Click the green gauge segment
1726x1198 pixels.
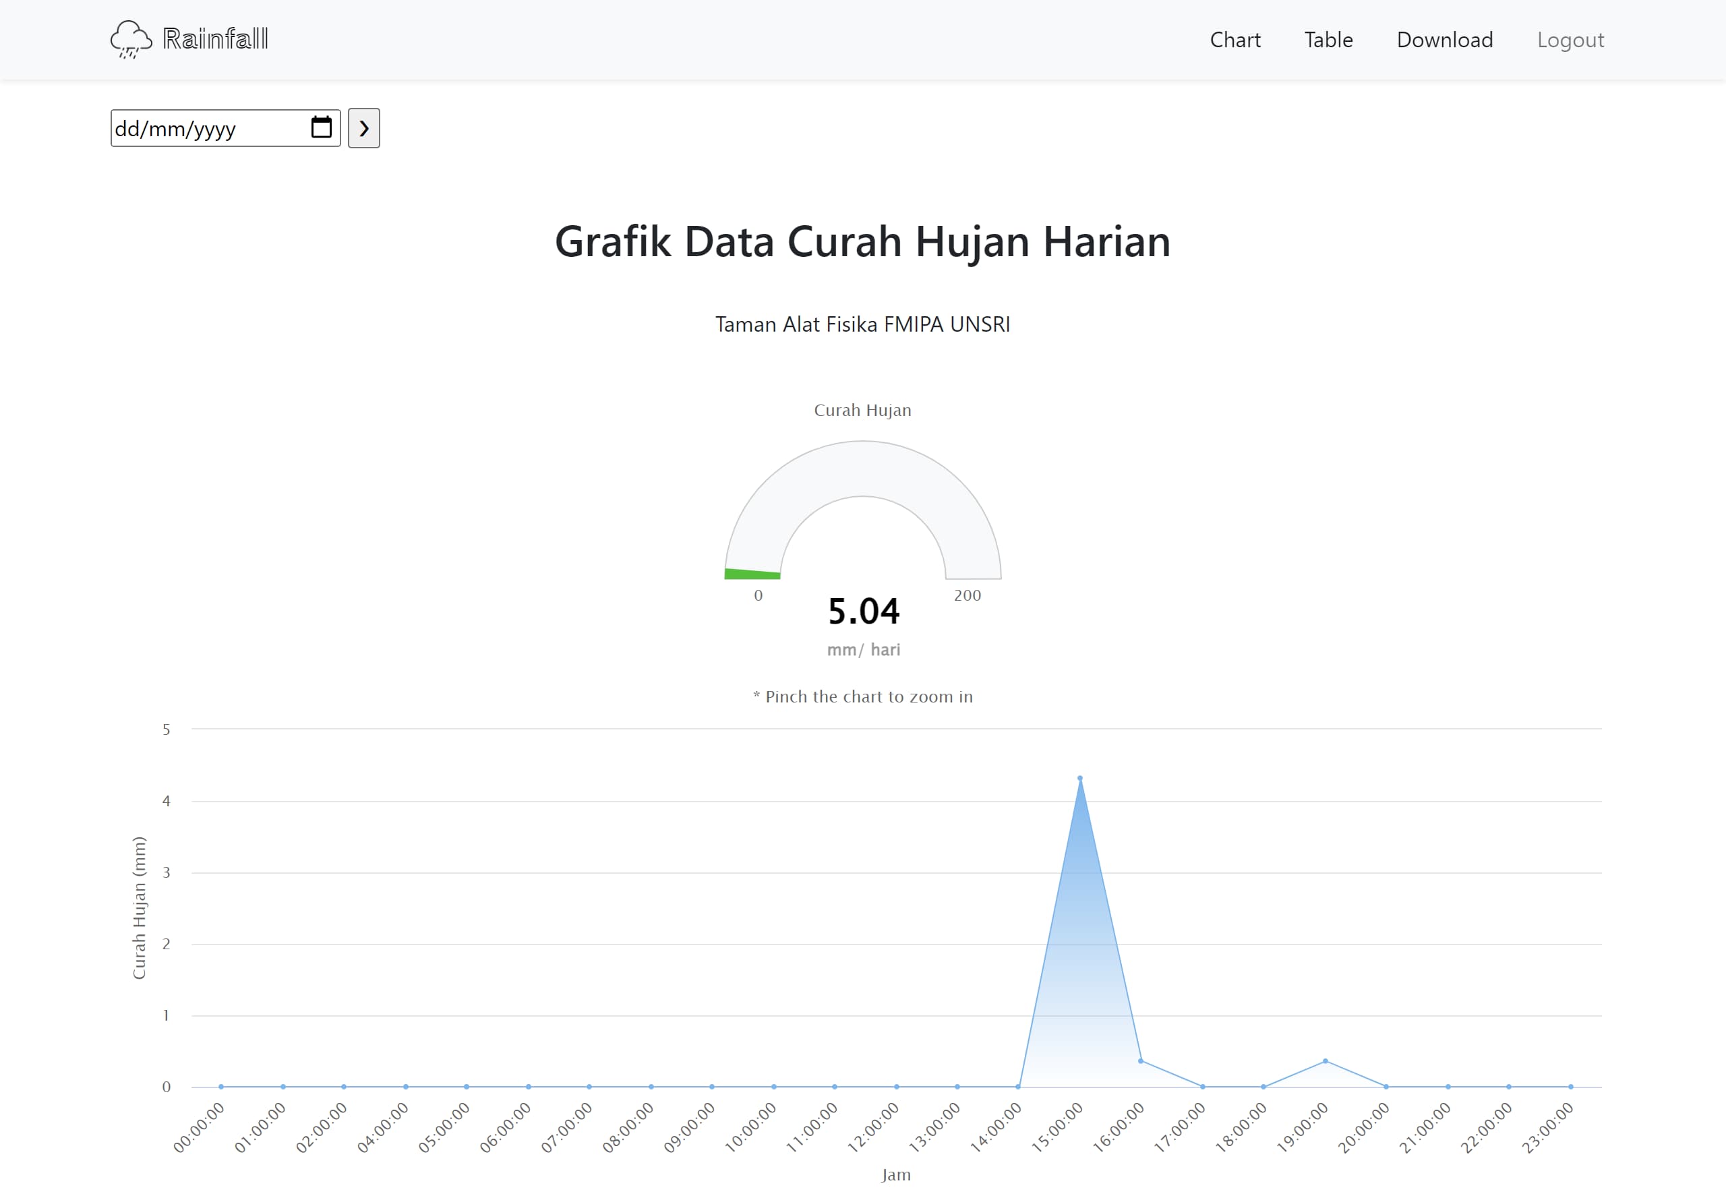[752, 574]
